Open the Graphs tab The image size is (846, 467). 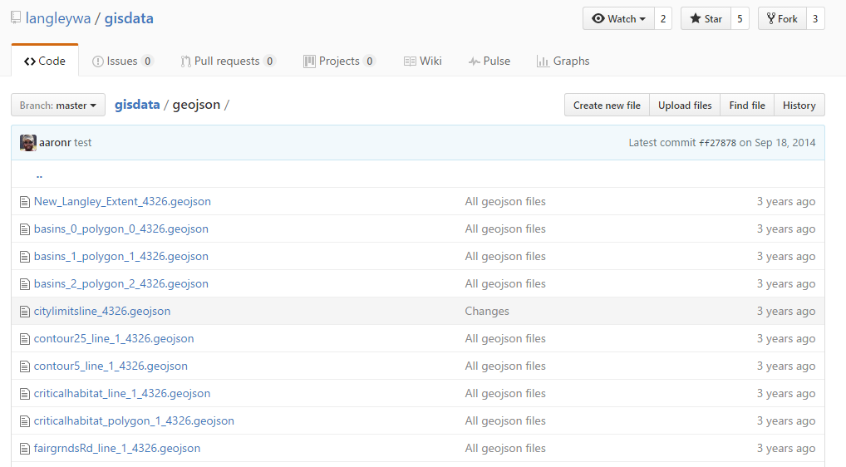pos(563,61)
